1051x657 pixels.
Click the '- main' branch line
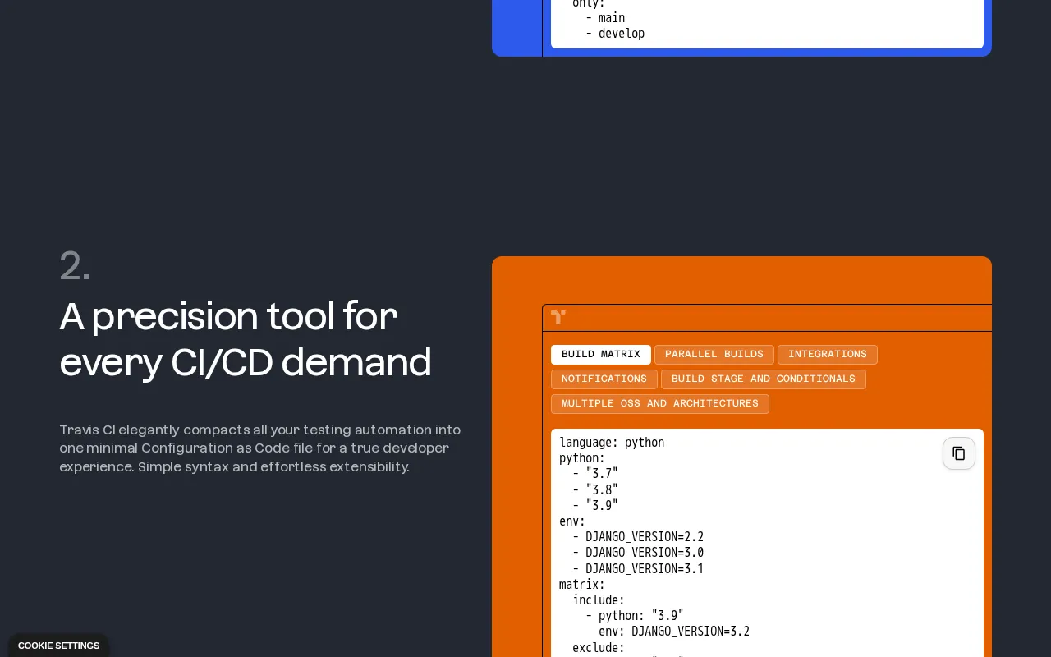click(x=605, y=18)
